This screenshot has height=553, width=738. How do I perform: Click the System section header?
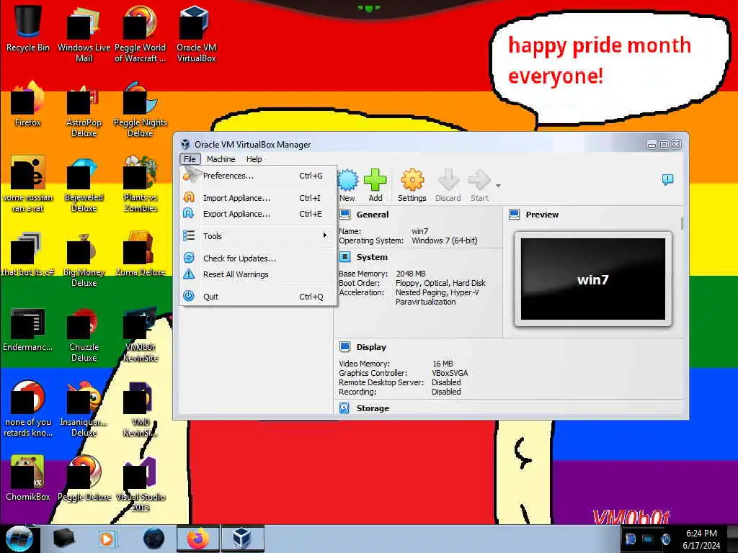(x=372, y=257)
